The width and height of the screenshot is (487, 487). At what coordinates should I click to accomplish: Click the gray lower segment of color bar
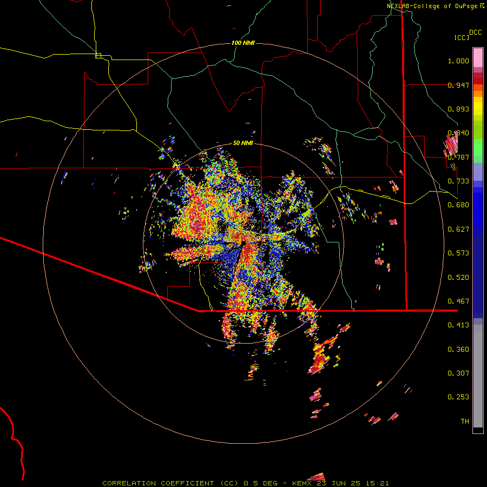pyautogui.click(x=478, y=376)
